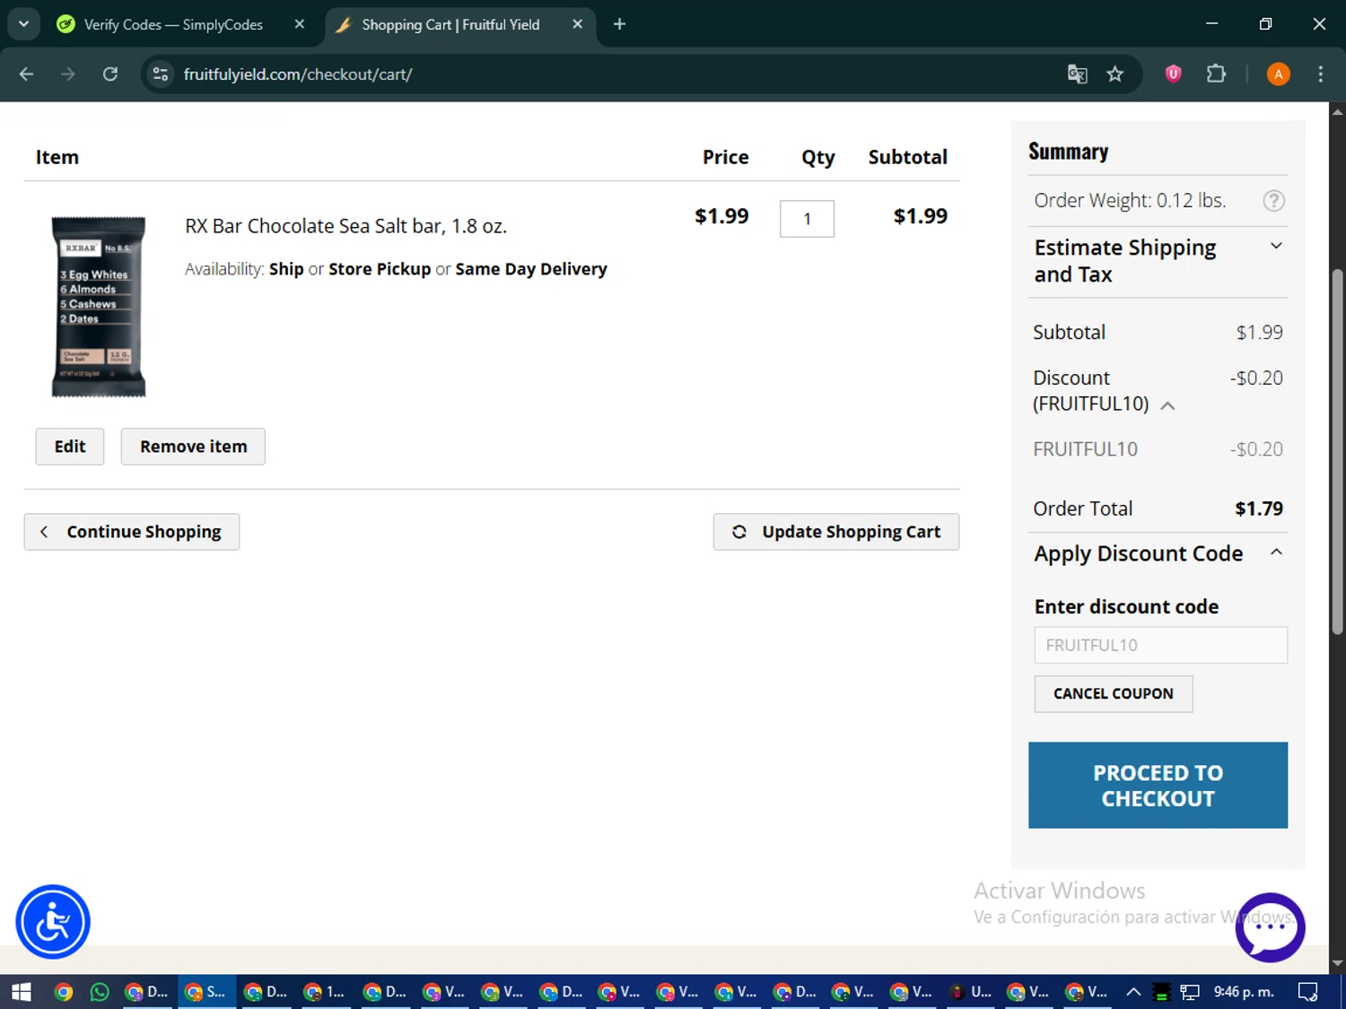The height and width of the screenshot is (1009, 1346).
Task: Open the Windows Start menu
Action: [22, 992]
